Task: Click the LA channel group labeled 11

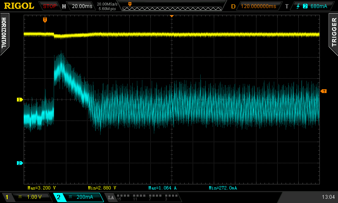Action: (139, 197)
